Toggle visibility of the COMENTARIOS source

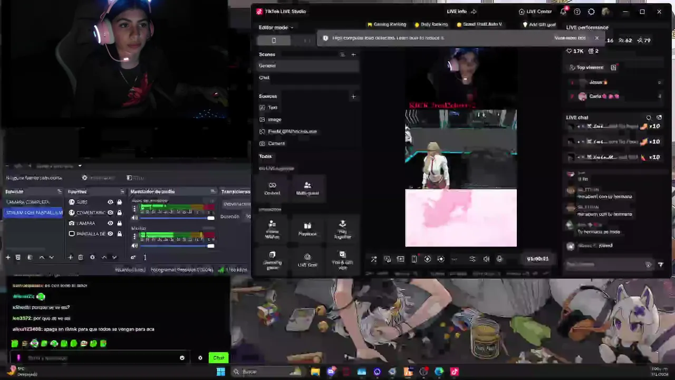point(110,213)
